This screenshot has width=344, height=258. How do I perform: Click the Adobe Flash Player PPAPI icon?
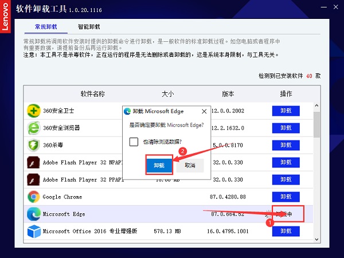pyautogui.click(x=33, y=179)
